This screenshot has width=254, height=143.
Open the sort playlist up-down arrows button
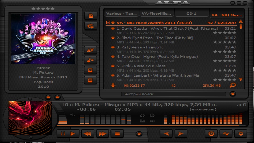(x=90, y=50)
